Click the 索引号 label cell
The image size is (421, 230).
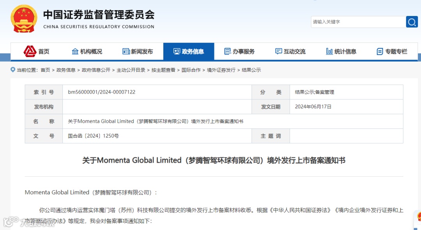tap(44, 92)
